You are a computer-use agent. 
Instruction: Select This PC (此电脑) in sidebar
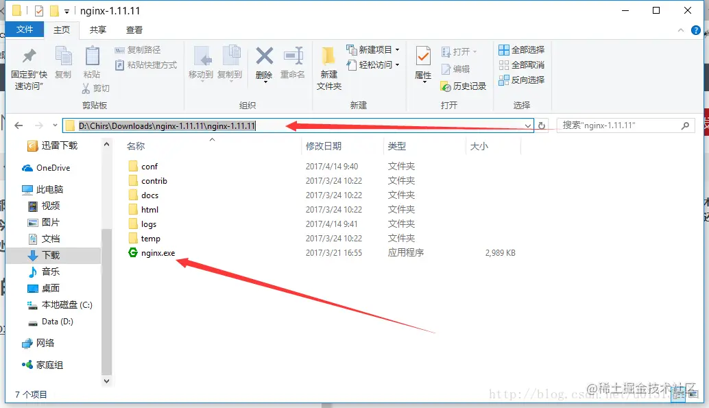(43, 189)
